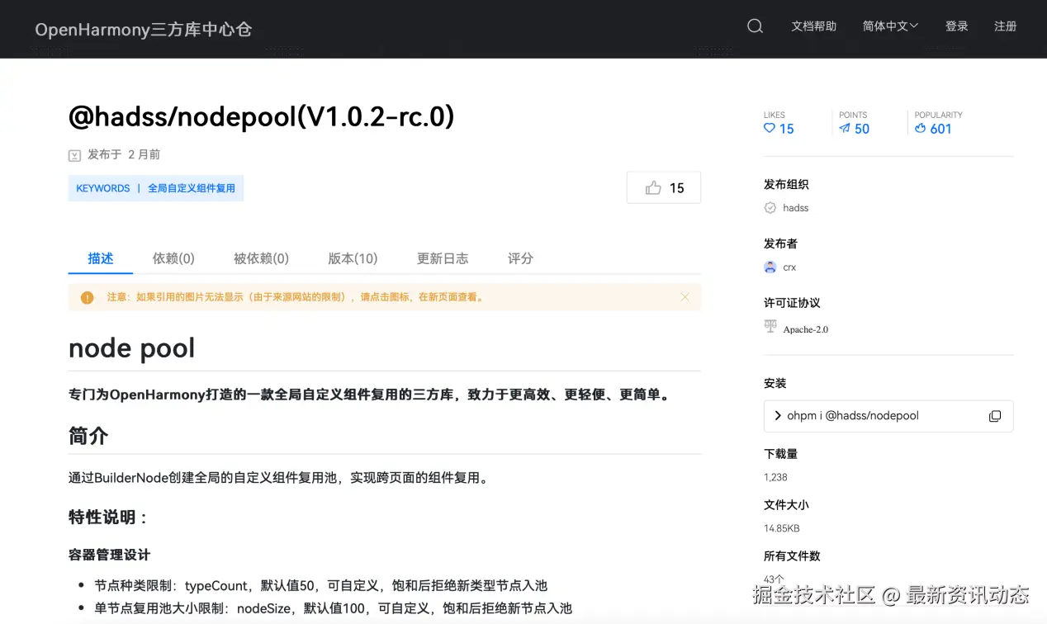Click the POINTS paper-plane icon
This screenshot has width=1047, height=624.
coord(844,128)
